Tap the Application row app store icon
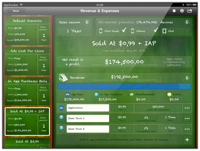 (x=61, y=108)
